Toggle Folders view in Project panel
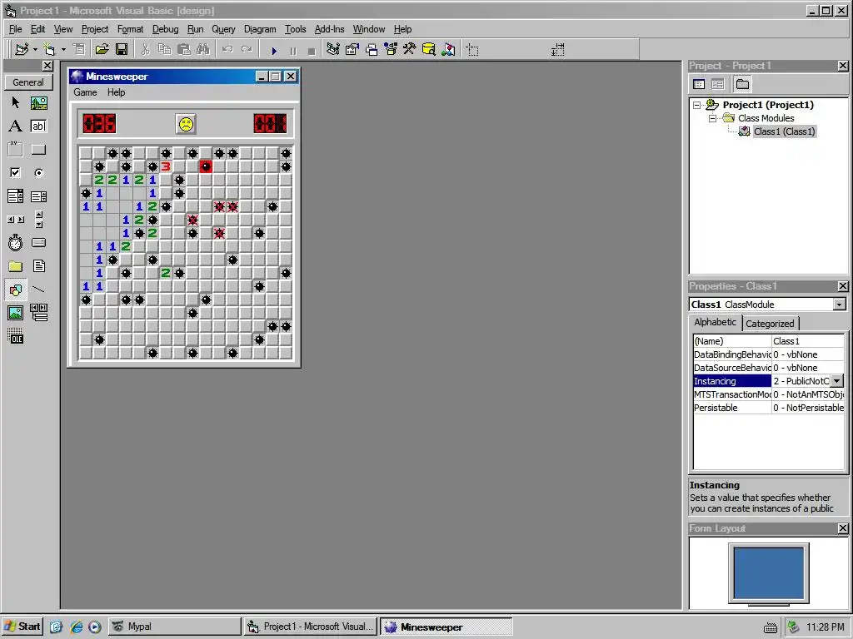Image resolution: width=853 pixels, height=639 pixels. click(742, 84)
